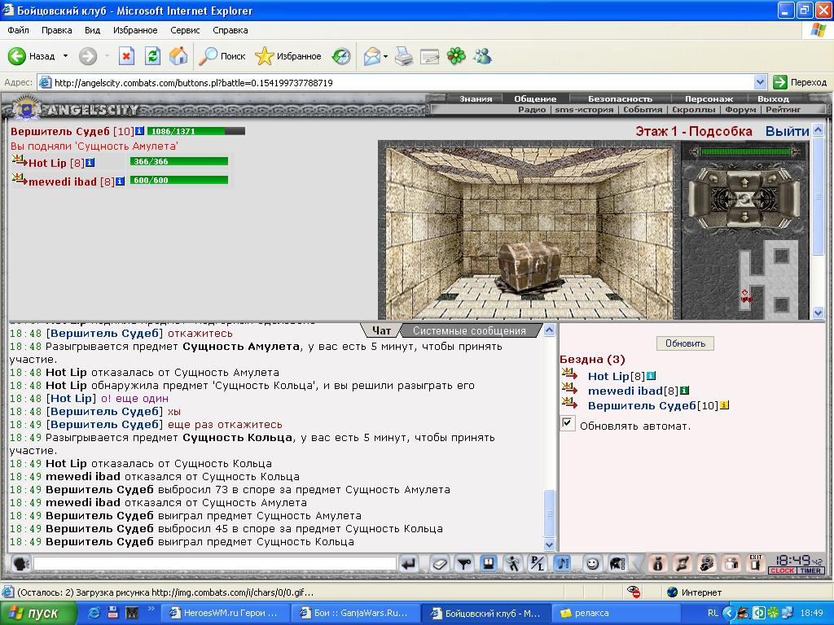Click the Переход go button
Image resolution: width=834 pixels, height=625 pixels.
tap(801, 82)
